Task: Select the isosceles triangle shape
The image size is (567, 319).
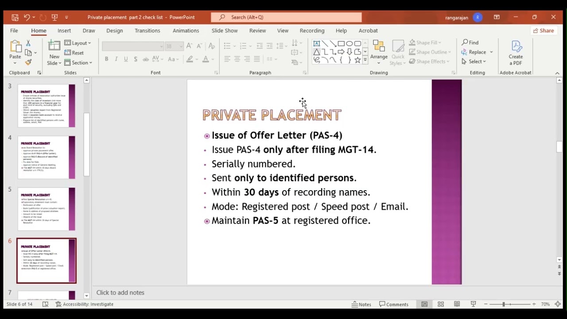Action: [316, 52]
